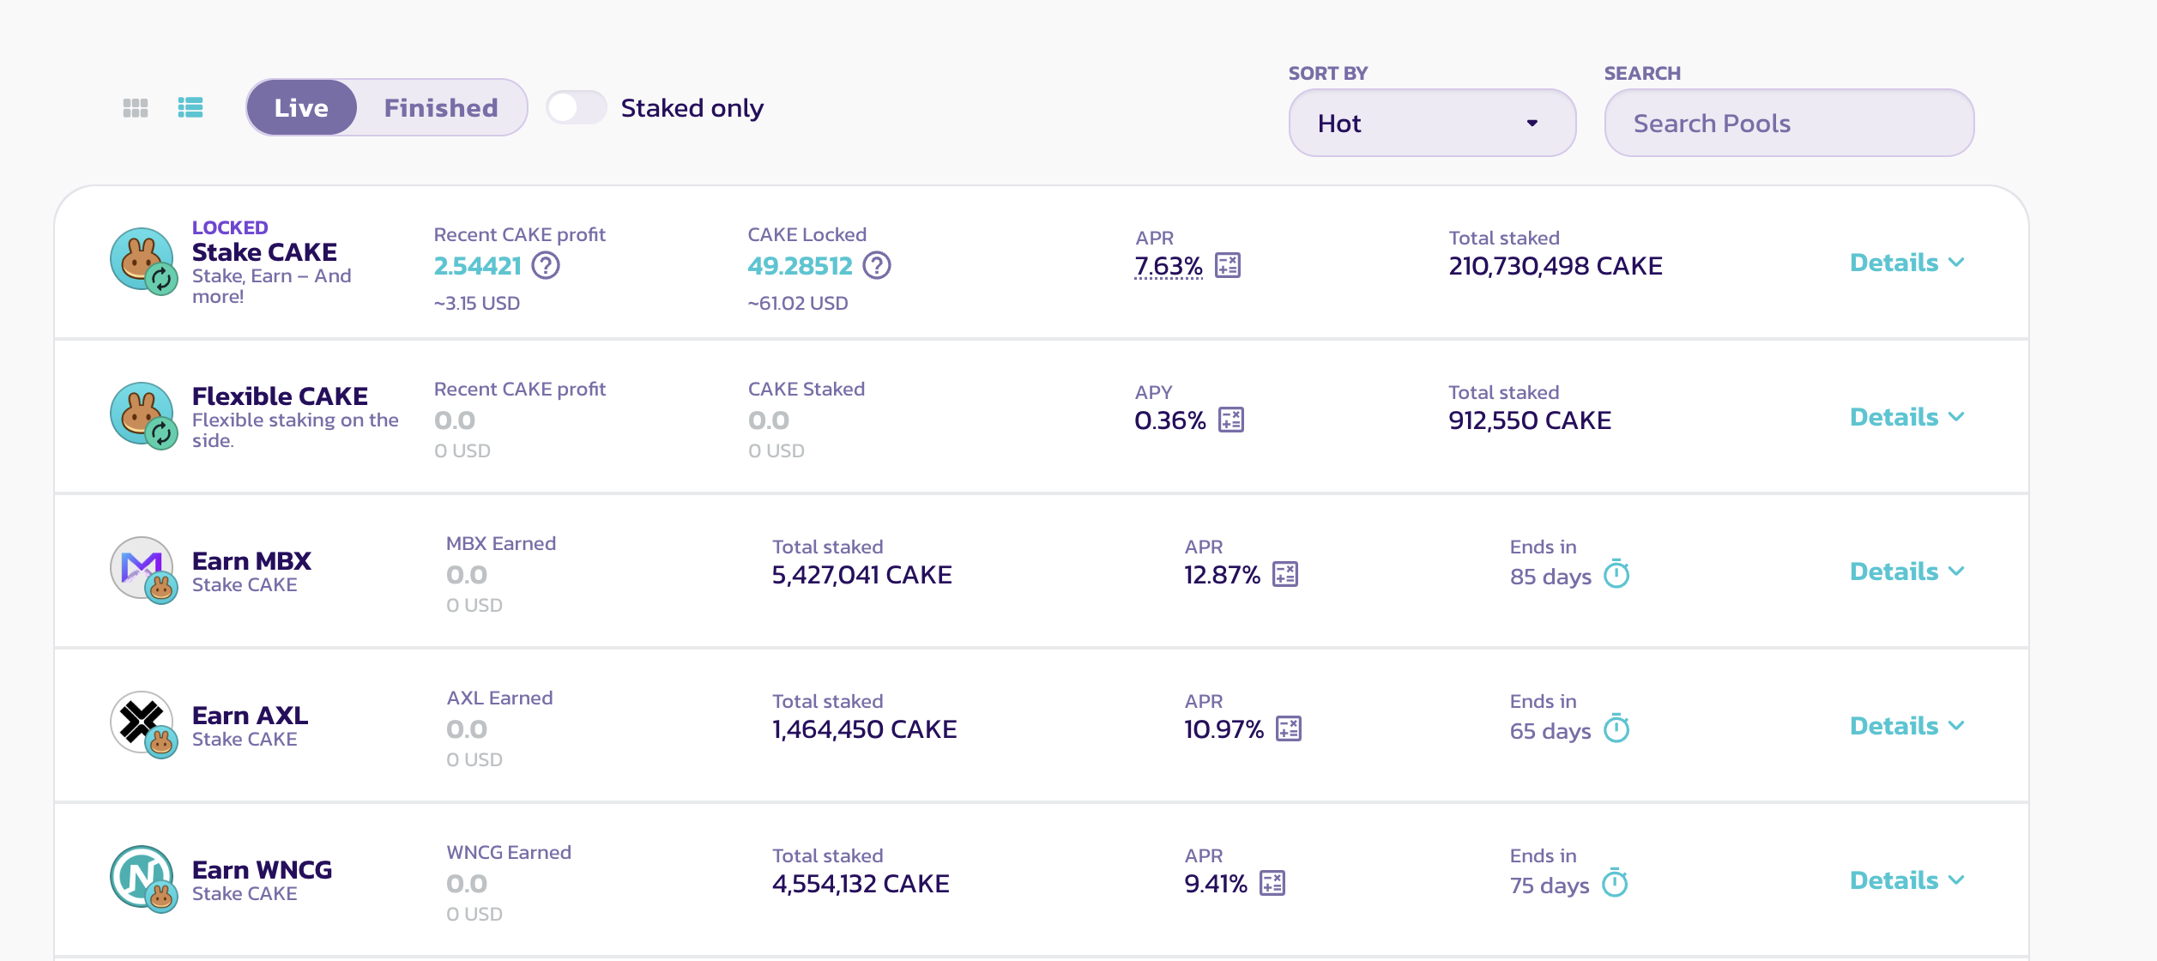The width and height of the screenshot is (2157, 961).
Task: Open help tooltip for CAKE Locked 49.28512
Action: 877,266
